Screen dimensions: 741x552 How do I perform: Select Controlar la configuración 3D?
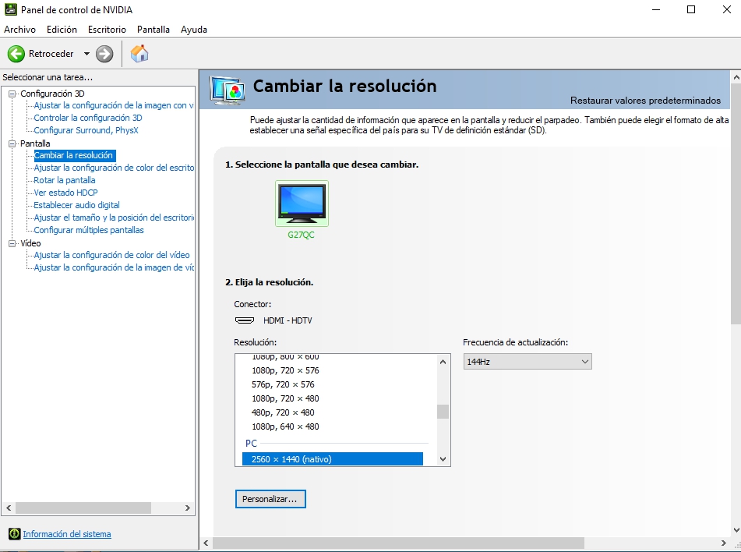[88, 118]
